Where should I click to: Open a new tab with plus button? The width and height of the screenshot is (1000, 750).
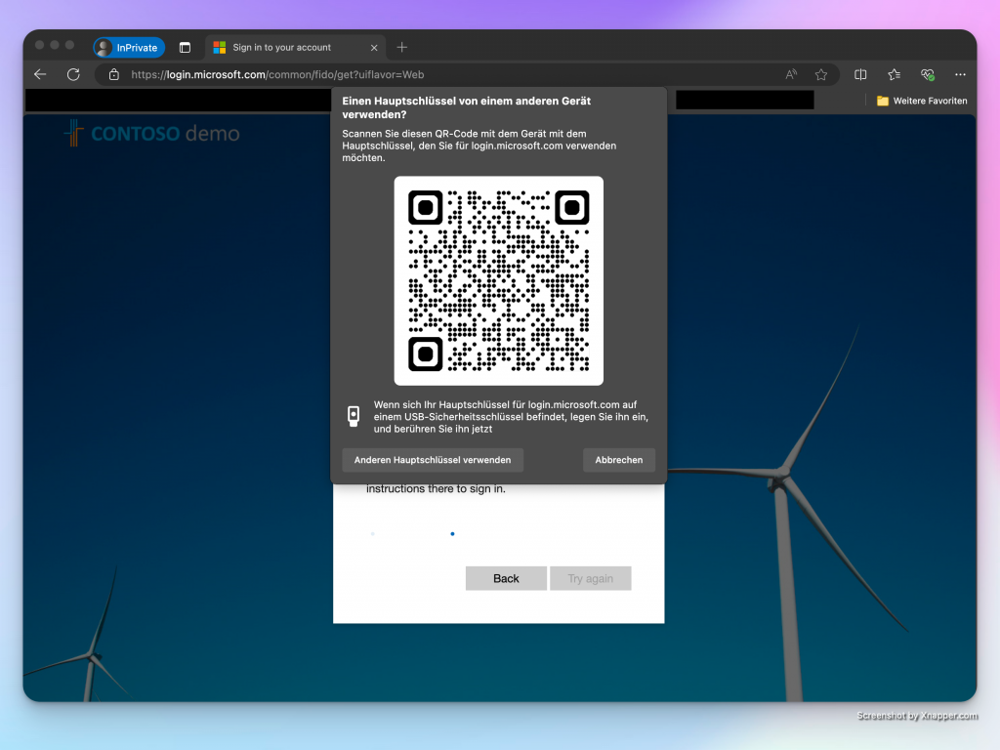pyautogui.click(x=402, y=47)
